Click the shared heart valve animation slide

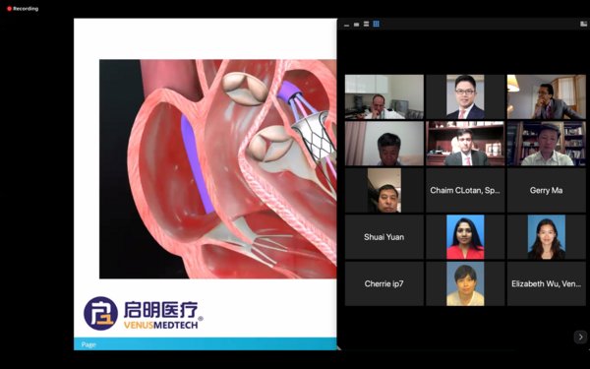[218, 169]
